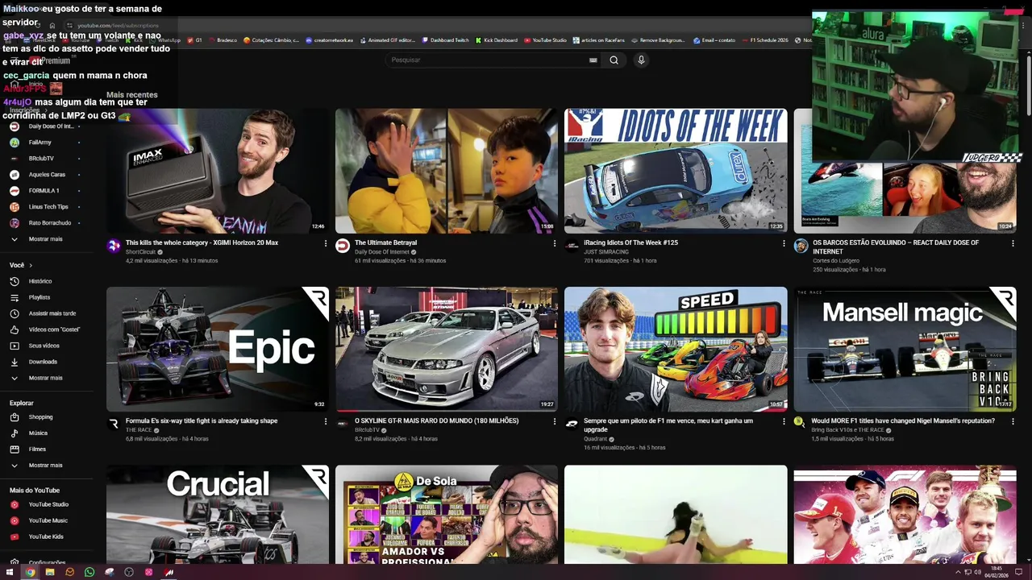
Task: Open options menu for The Ultimate Betrayal
Action: (x=555, y=243)
